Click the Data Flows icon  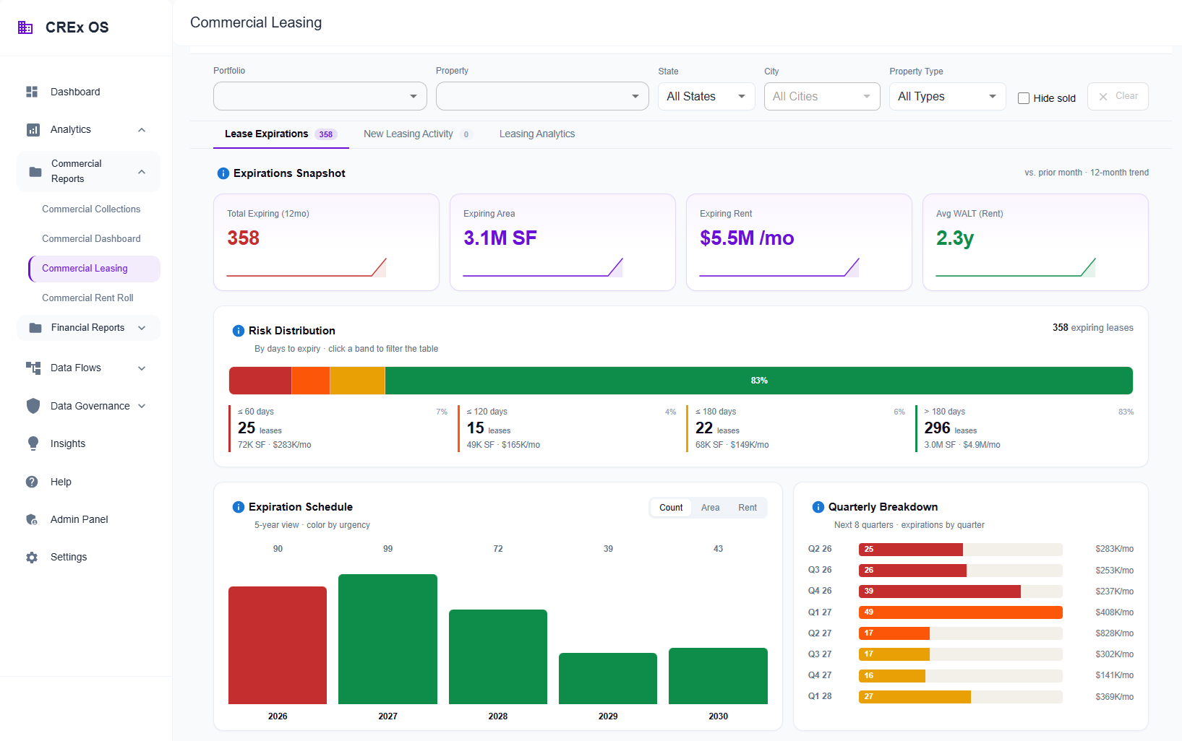coord(33,368)
